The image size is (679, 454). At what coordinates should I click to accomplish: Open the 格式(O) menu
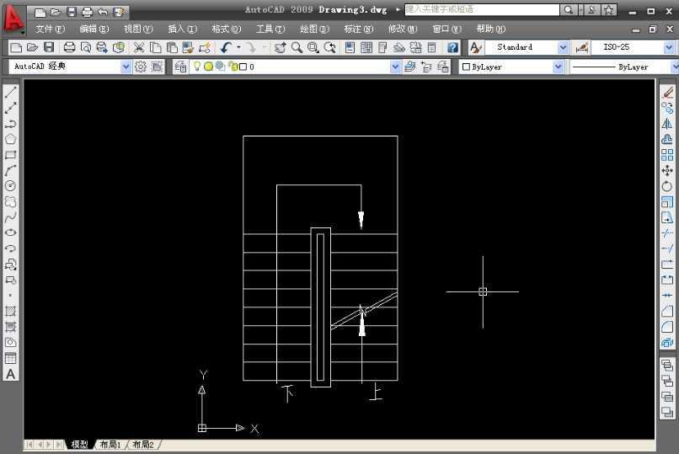(226, 29)
